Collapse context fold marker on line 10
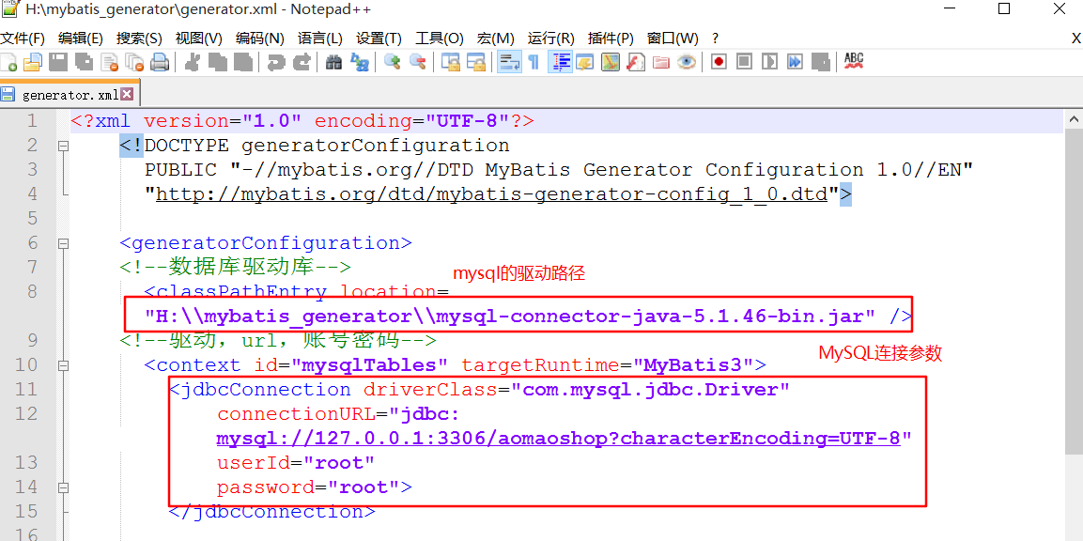This screenshot has width=1083, height=541. 64,364
